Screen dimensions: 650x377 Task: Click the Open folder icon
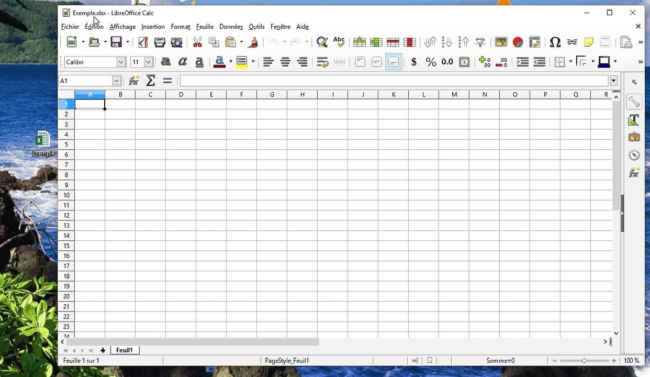point(94,42)
